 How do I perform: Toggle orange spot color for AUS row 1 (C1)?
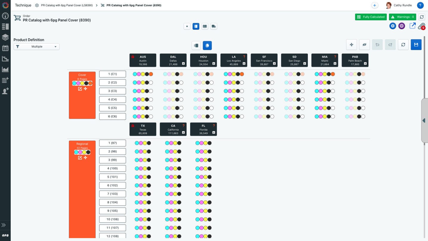151,74
